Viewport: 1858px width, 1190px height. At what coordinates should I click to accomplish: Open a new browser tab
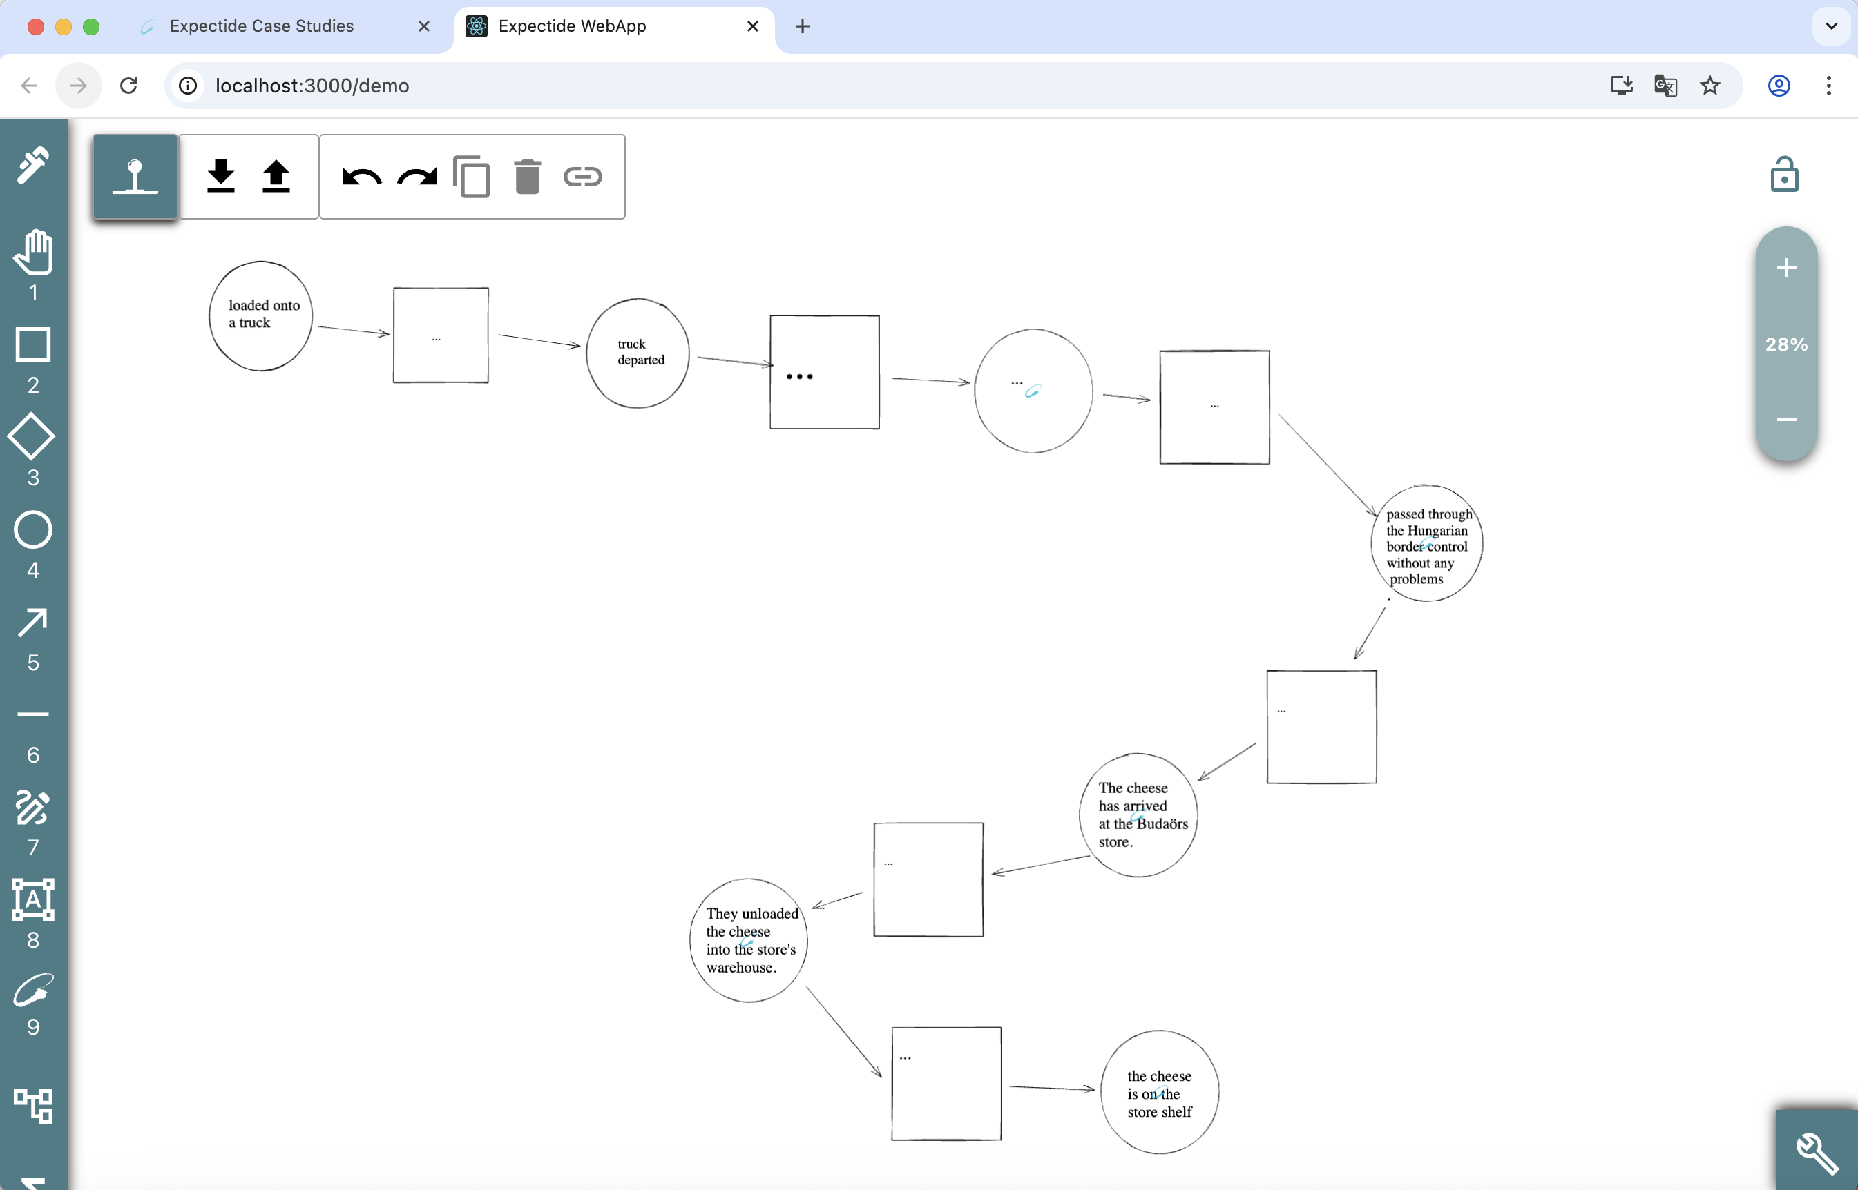[x=803, y=26]
